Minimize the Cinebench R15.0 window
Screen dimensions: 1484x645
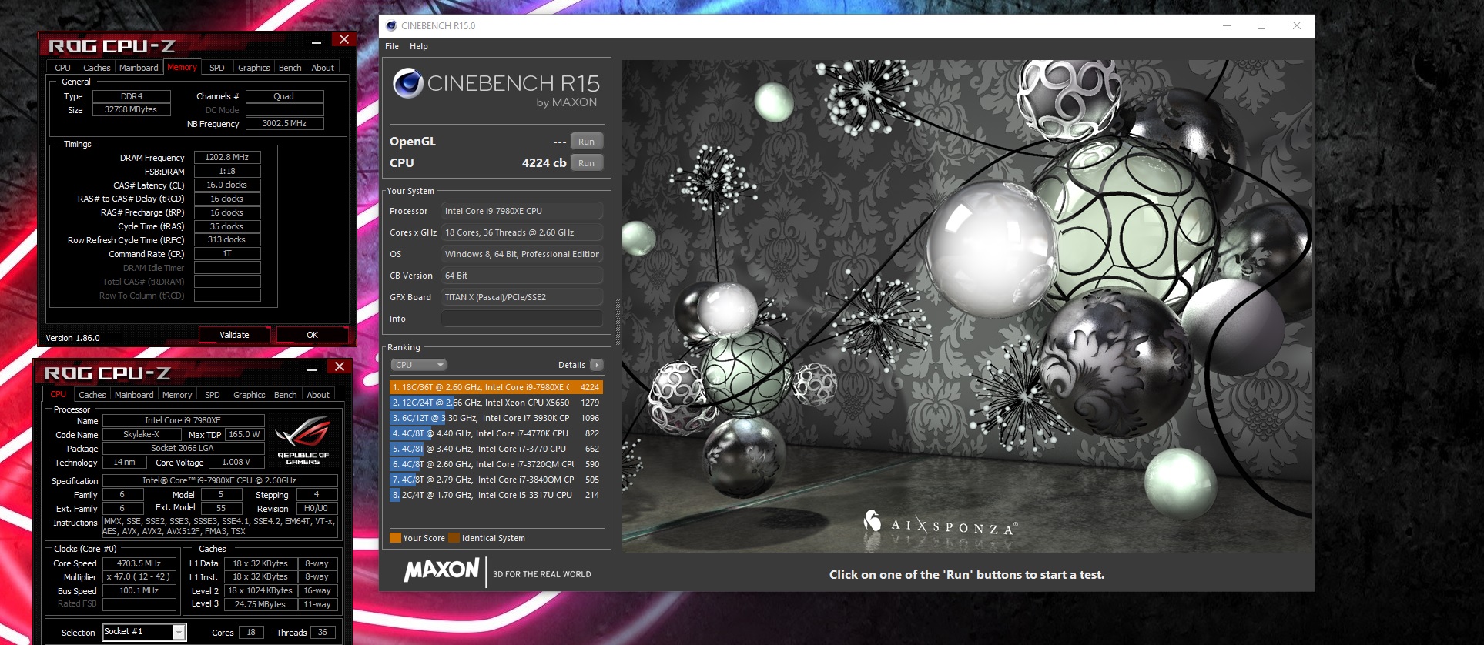coord(1227,25)
